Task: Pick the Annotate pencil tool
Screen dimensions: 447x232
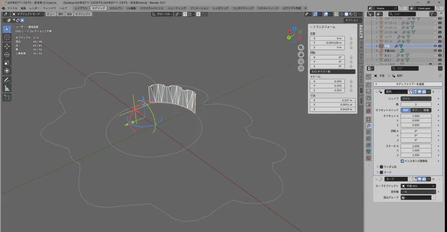Action: tap(7, 80)
